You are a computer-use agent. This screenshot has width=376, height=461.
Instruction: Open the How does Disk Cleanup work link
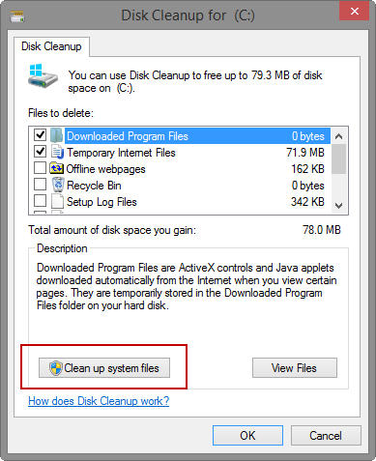99,401
